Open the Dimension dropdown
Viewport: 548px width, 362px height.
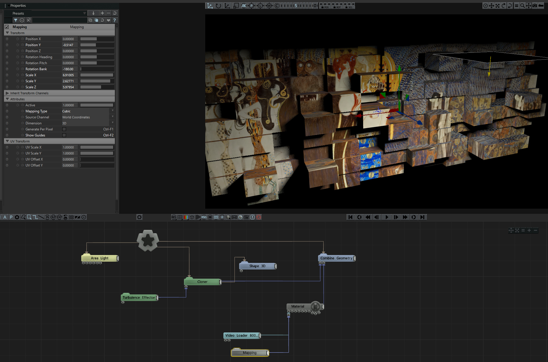point(88,123)
